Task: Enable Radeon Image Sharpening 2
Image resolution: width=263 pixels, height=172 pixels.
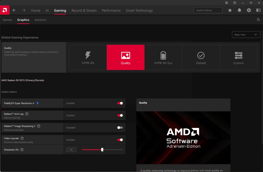Action: click(x=119, y=128)
